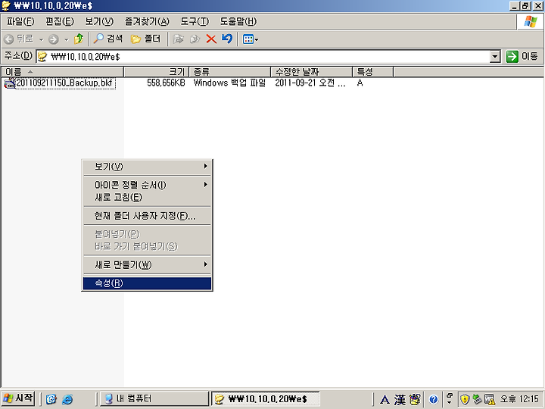This screenshot has width=545, height=409.
Task: Click the Show Desktop quick launch icon
Action: [x=51, y=398]
